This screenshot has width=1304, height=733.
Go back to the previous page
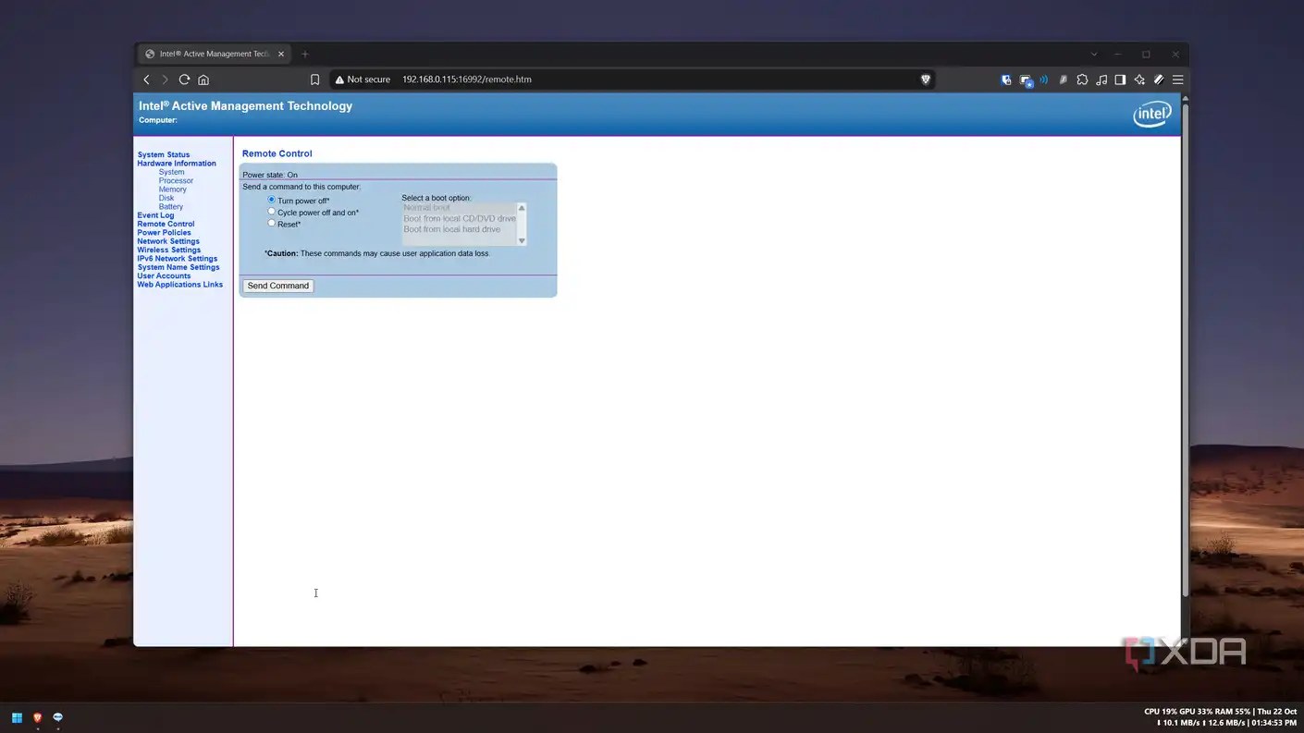click(146, 79)
